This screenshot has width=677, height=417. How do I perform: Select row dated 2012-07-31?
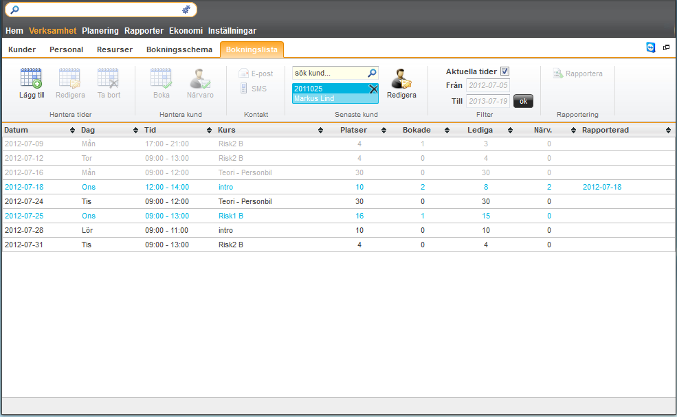[x=338, y=245]
